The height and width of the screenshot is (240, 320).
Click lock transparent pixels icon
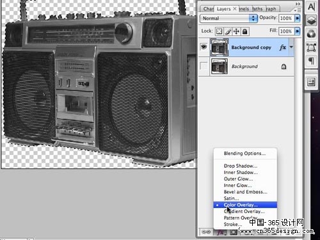pos(219,31)
